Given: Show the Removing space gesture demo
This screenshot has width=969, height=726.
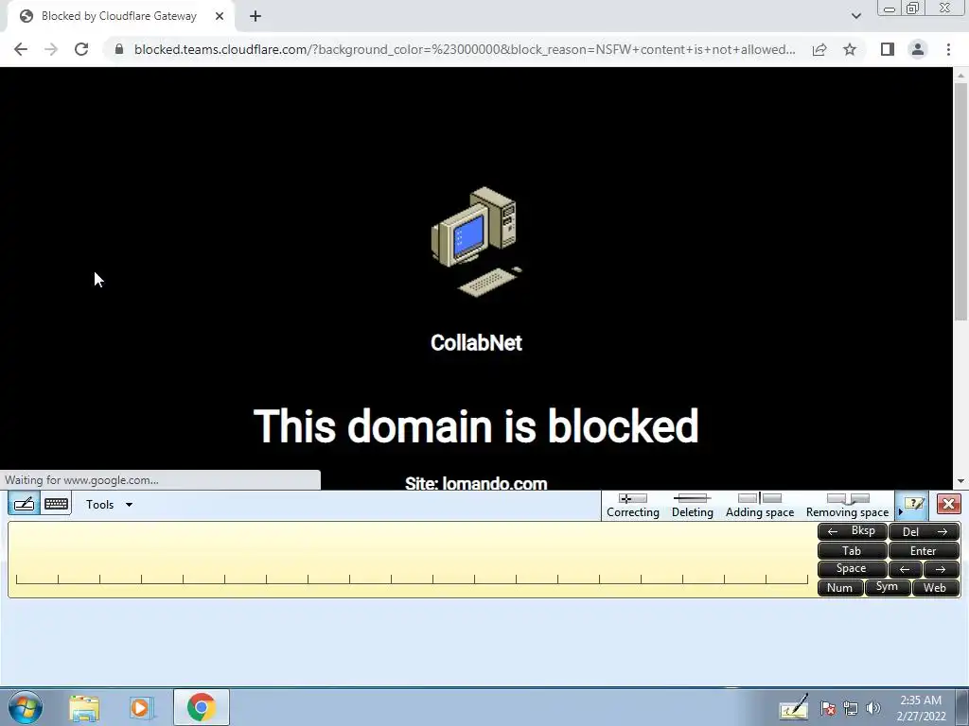Looking at the screenshot, I should tap(847, 505).
